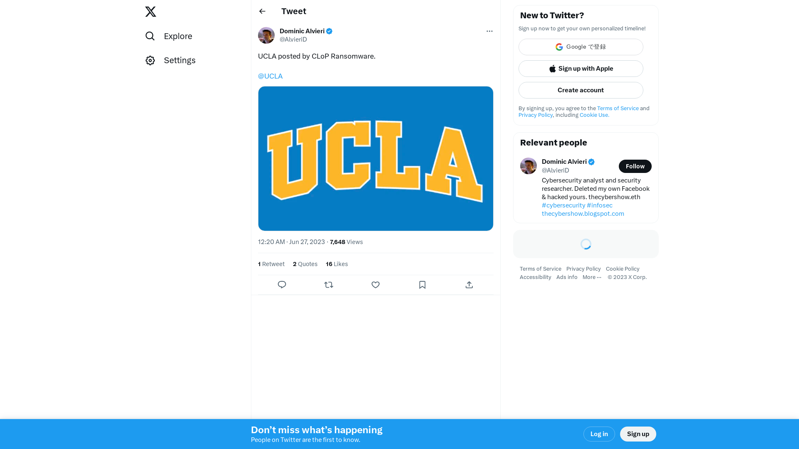This screenshot has width=799, height=449.
Task: Click the back arrow navigation icon
Action: coord(262,12)
